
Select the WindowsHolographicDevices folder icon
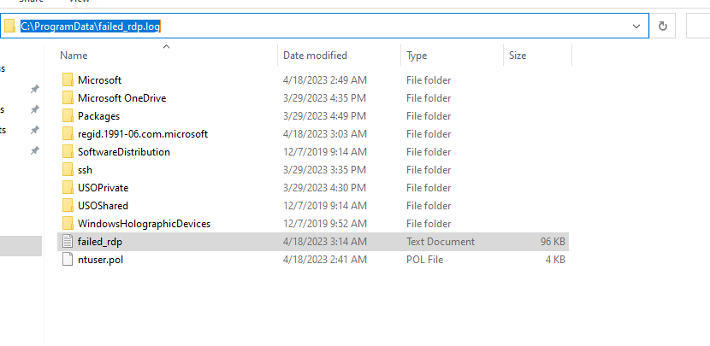coord(68,224)
